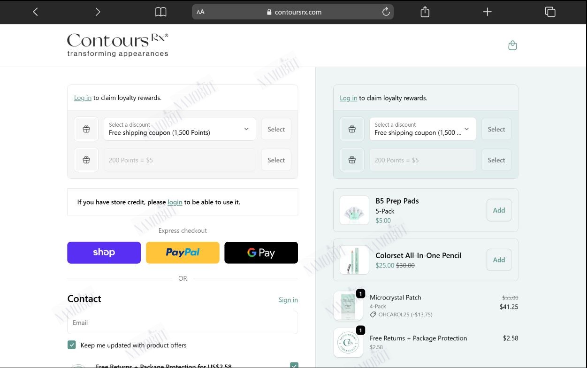
Task: Toggle the Free Returns Package Protection checkbox
Action: (x=294, y=365)
